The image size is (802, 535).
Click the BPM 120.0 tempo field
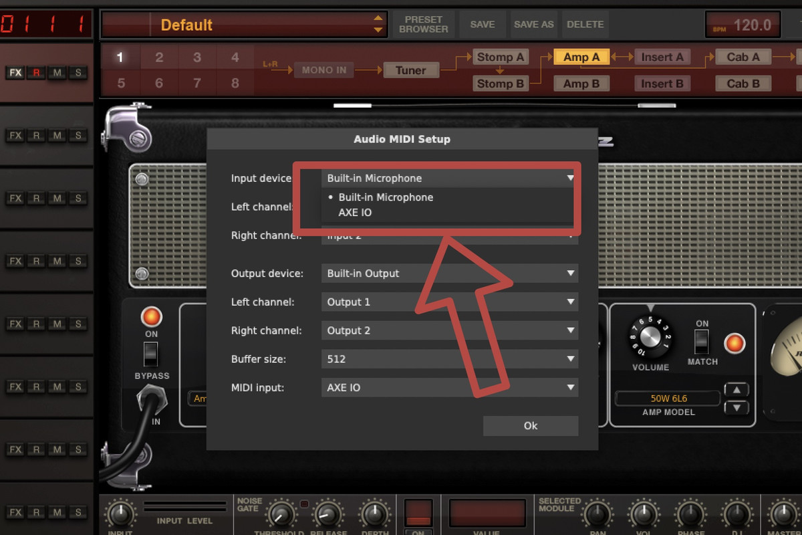[x=742, y=25]
